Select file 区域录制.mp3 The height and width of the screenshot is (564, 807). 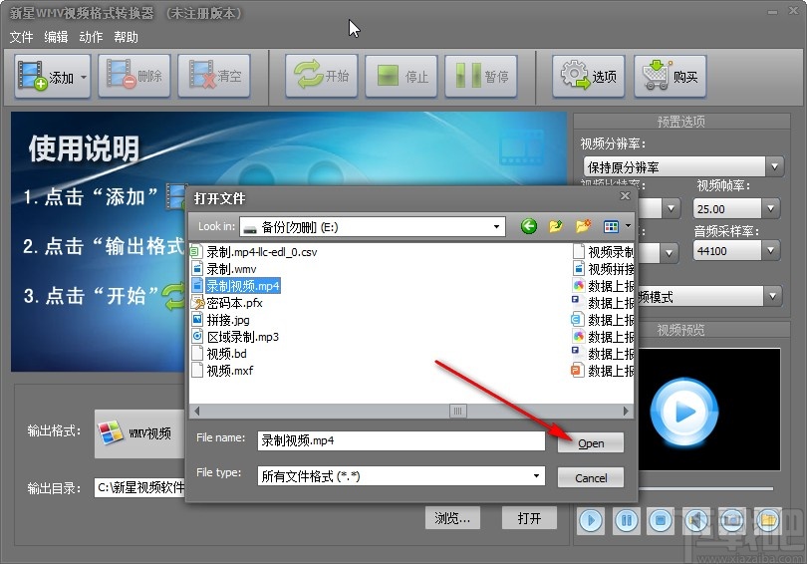(243, 337)
